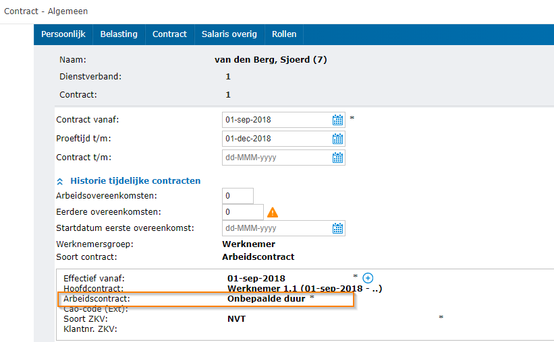Image resolution: width=554 pixels, height=342 pixels.
Task: Click the Contract vanaf date field
Action: point(276,120)
